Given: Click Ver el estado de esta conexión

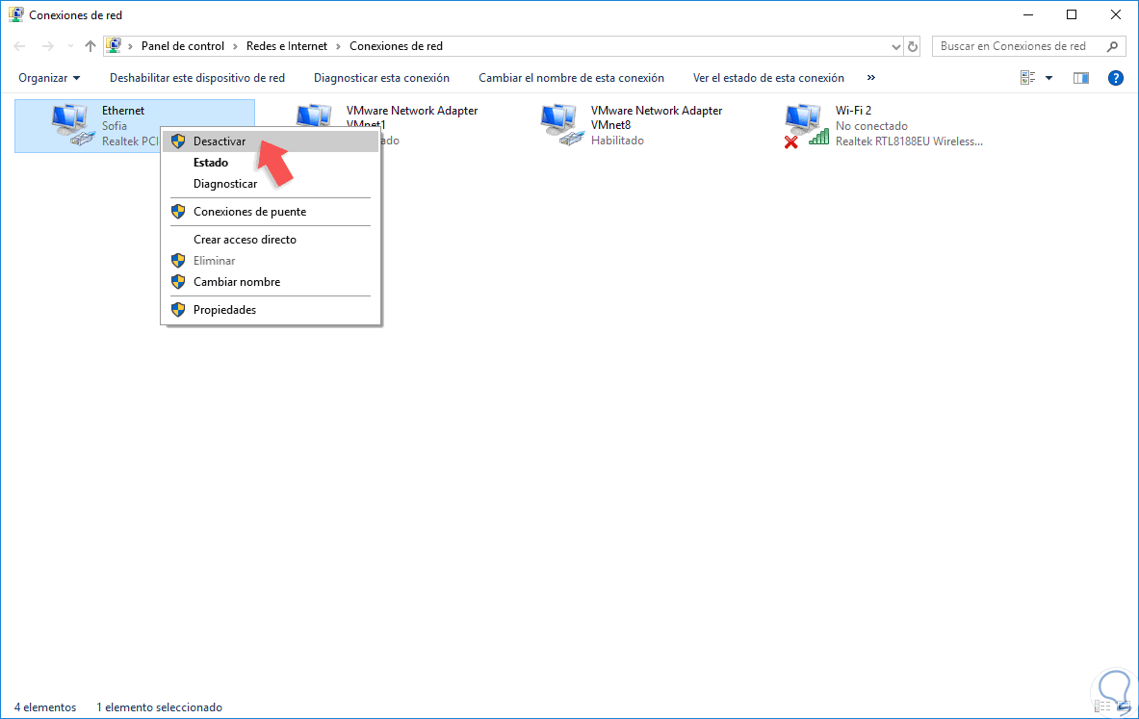Looking at the screenshot, I should click(768, 78).
